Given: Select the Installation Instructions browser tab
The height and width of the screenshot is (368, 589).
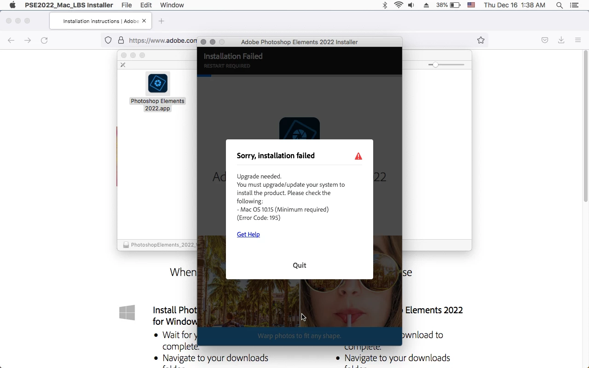Looking at the screenshot, I should [101, 21].
